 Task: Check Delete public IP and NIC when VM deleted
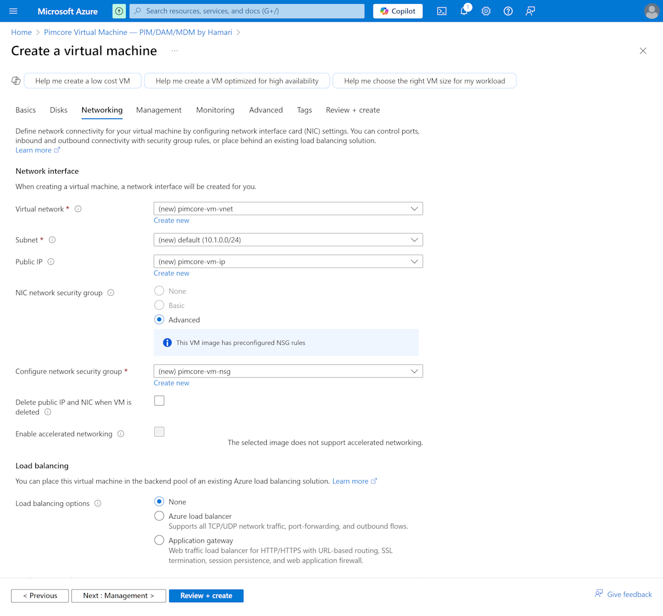click(x=159, y=401)
